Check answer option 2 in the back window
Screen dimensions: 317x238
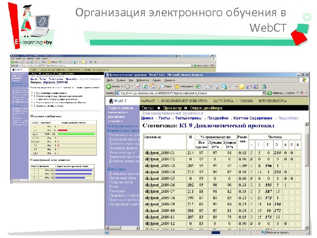pos(32,96)
